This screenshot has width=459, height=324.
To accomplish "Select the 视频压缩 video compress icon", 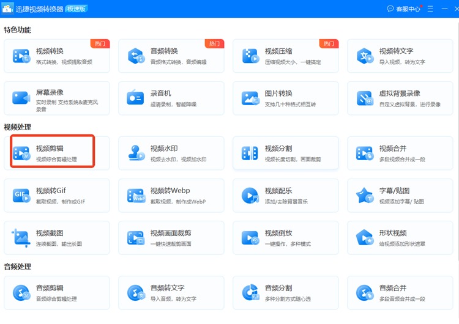I will click(x=250, y=56).
